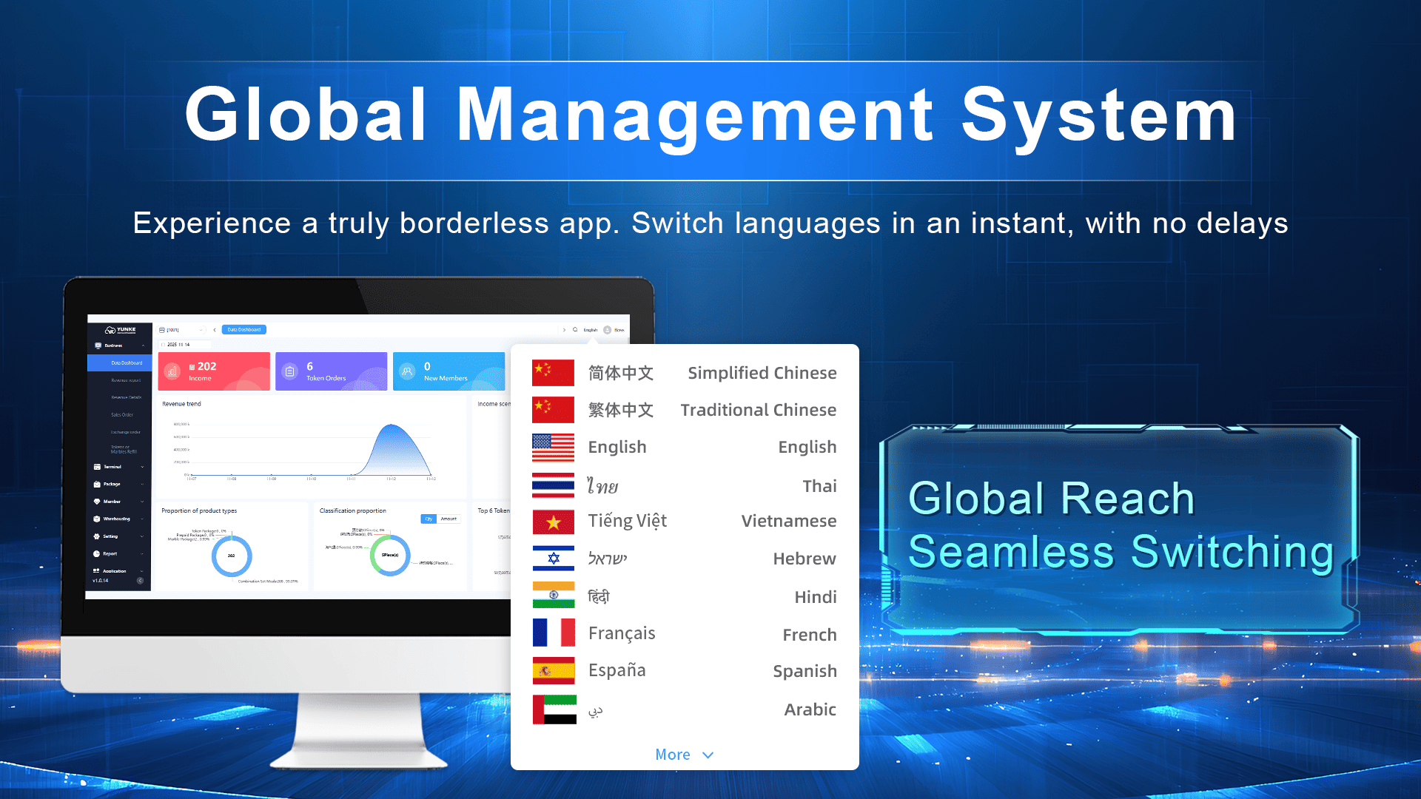Click the English language option in the header
Image resolution: width=1421 pixels, height=799 pixels.
pos(590,330)
